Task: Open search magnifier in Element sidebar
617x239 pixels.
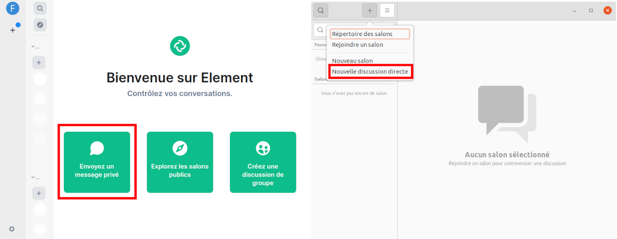Action: [40, 8]
